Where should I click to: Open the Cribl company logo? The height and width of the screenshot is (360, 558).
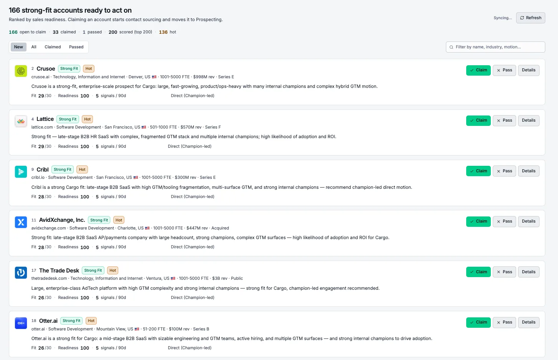pyautogui.click(x=21, y=172)
